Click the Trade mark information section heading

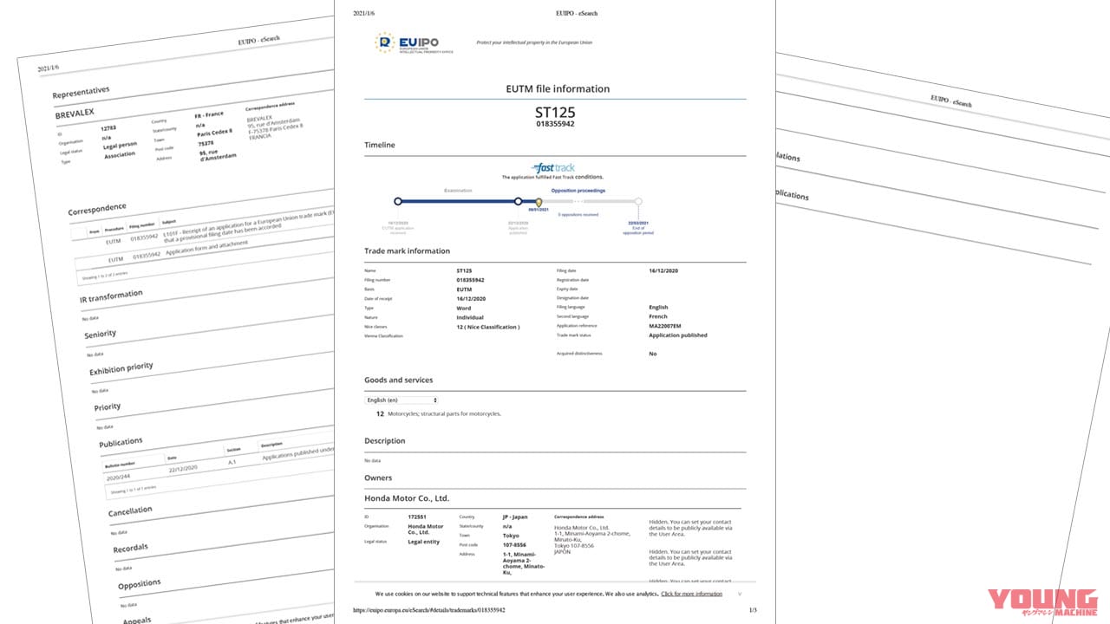click(407, 251)
